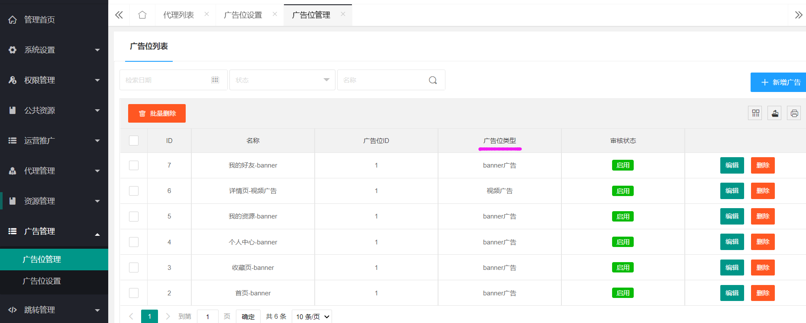Toggle 启用 status for 首页-banner
This screenshot has width=806, height=323.
[x=623, y=293]
